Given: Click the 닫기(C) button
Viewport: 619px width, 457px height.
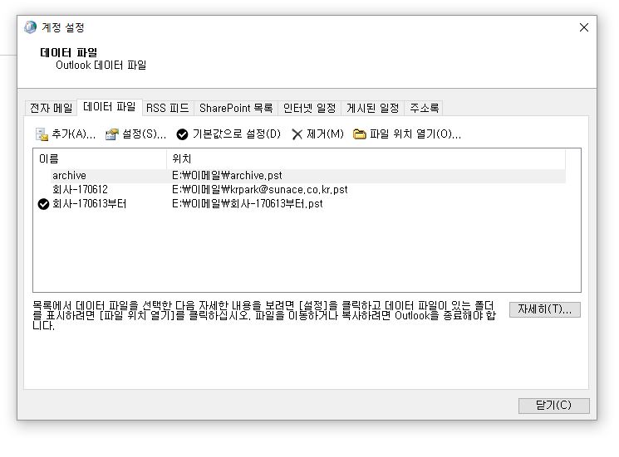Looking at the screenshot, I should [x=554, y=406].
